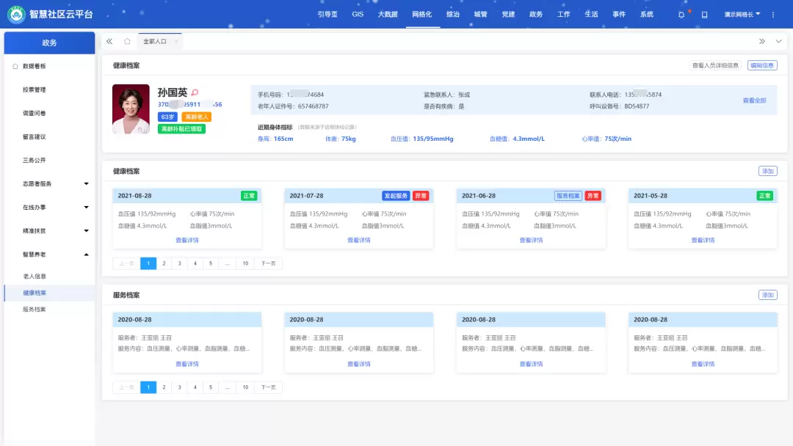Select 全部人口 tab
Image resolution: width=793 pixels, height=446 pixels.
click(x=155, y=41)
